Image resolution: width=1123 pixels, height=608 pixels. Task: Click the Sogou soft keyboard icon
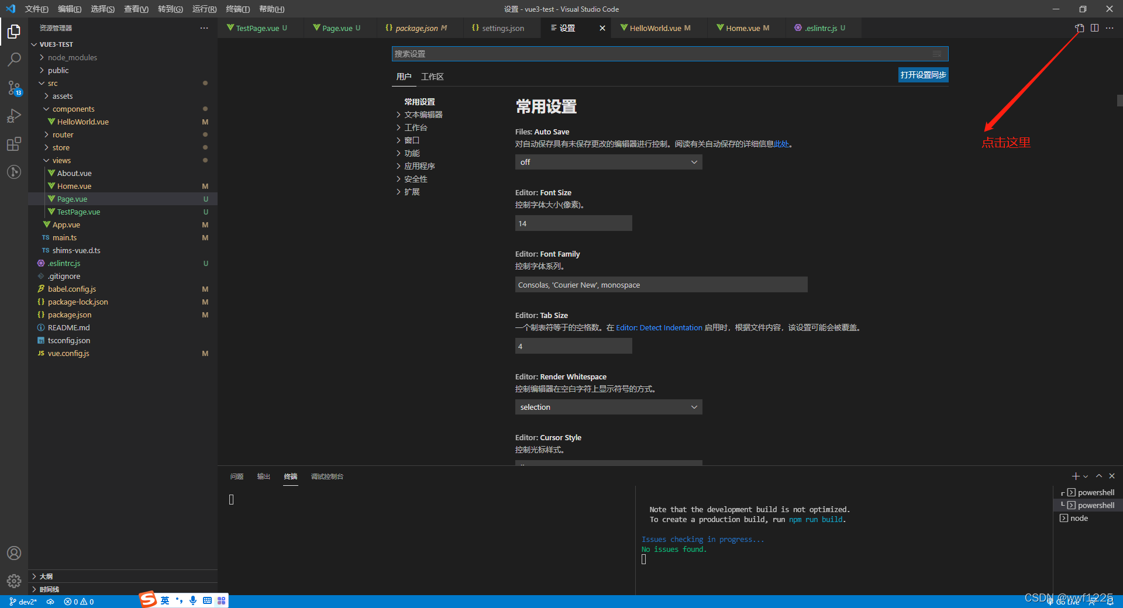pyautogui.click(x=207, y=600)
